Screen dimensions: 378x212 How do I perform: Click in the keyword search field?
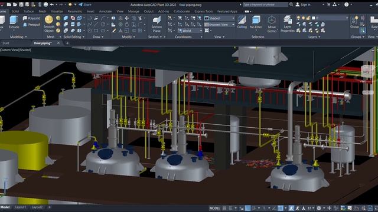coord(265,4)
